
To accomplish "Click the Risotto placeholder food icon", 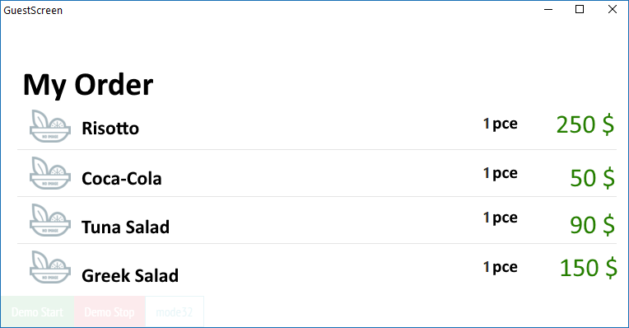I will [x=50, y=126].
